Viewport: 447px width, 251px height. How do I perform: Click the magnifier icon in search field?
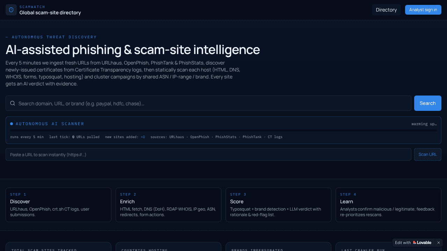(x=13, y=103)
